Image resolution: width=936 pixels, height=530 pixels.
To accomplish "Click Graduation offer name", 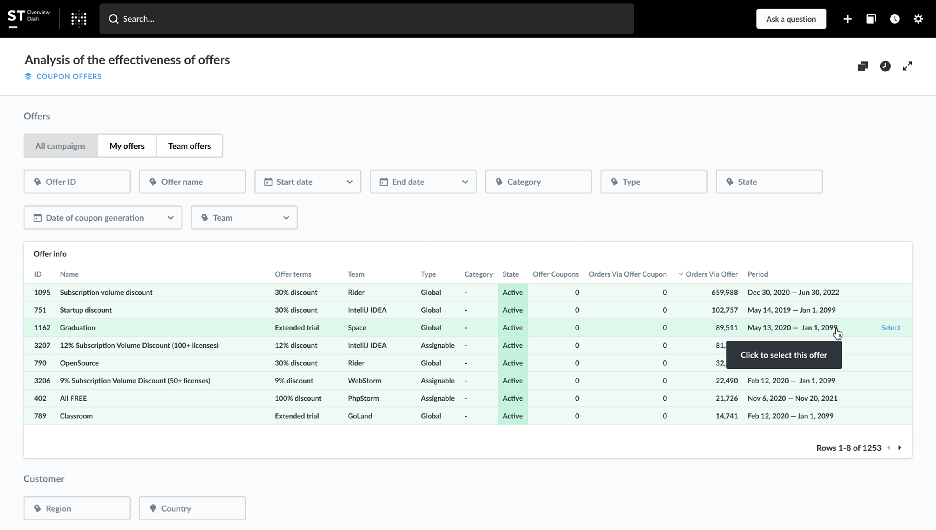I will tap(78, 327).
